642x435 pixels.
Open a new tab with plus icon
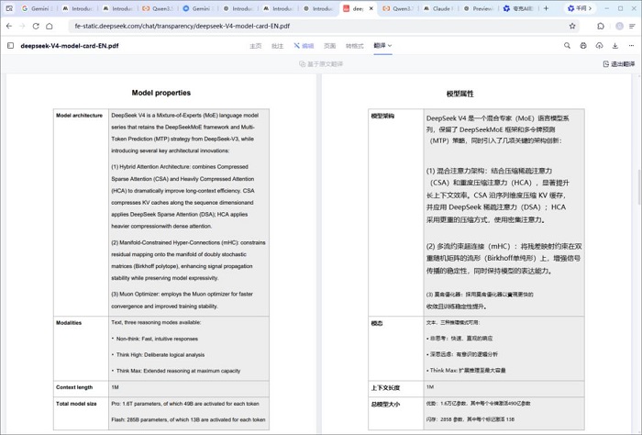click(x=546, y=8)
